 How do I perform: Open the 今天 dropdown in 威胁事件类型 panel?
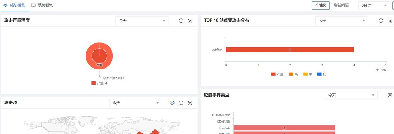click(x=351, y=95)
